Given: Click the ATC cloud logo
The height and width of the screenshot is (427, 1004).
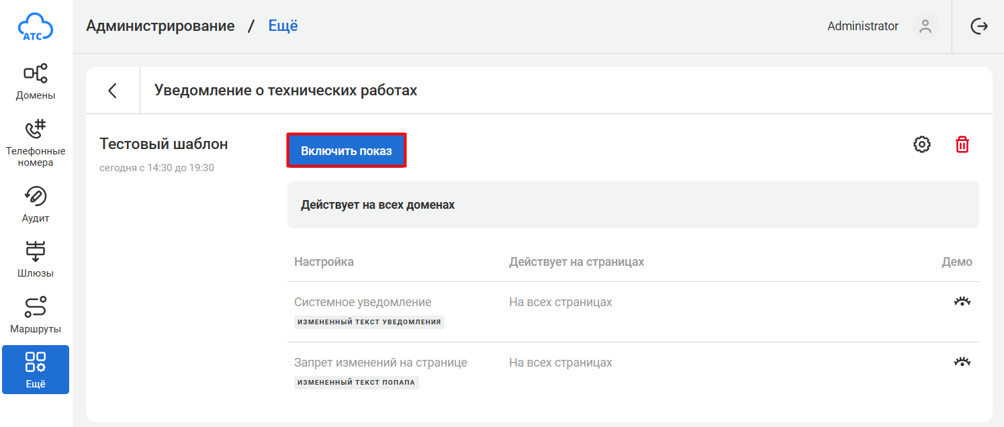Looking at the screenshot, I should (x=36, y=27).
